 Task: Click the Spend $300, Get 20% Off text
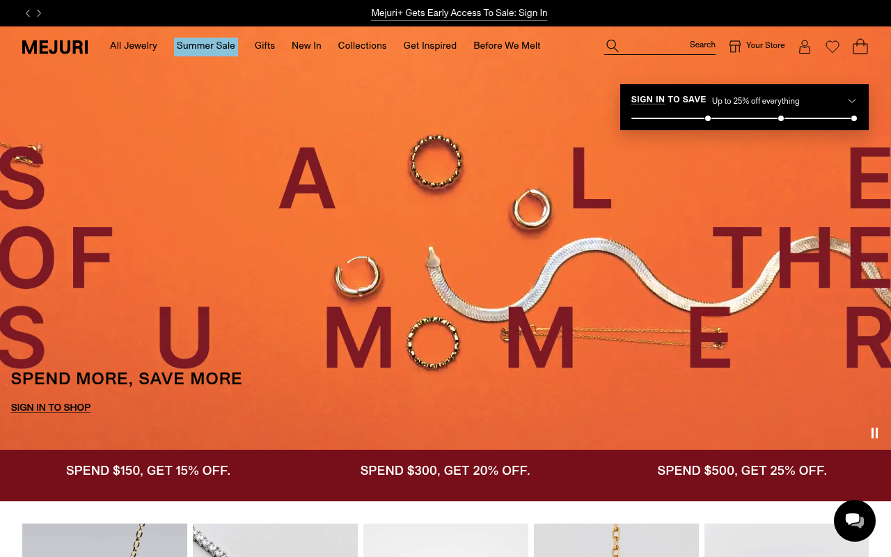coord(445,471)
